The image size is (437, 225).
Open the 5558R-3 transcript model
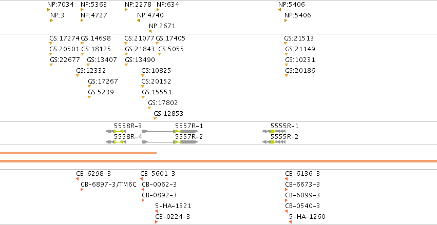coord(116,131)
